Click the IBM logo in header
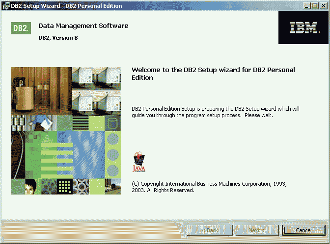The image size is (330, 244). click(x=303, y=28)
